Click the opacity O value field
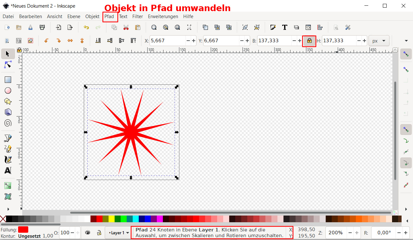 (65, 233)
